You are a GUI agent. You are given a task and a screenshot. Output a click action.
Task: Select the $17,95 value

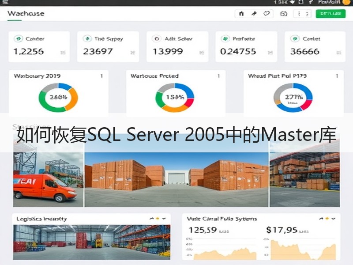click(282, 230)
